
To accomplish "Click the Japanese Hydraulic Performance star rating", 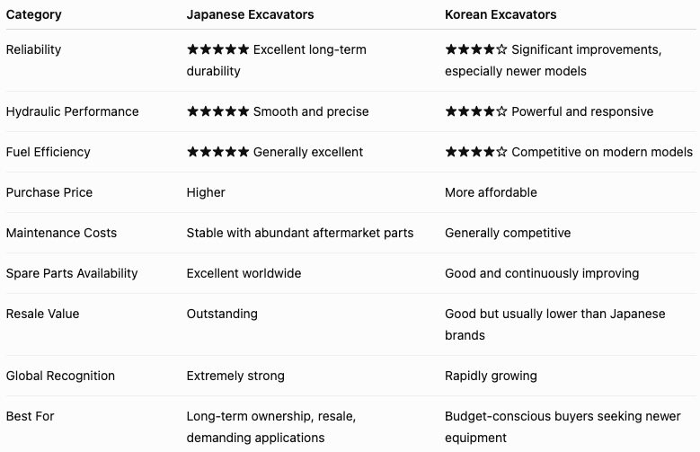I will tap(217, 111).
